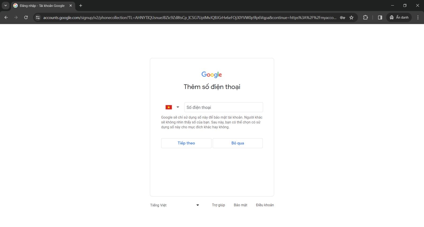Click the address bar URL
This screenshot has width=424, height=227.
190,17
